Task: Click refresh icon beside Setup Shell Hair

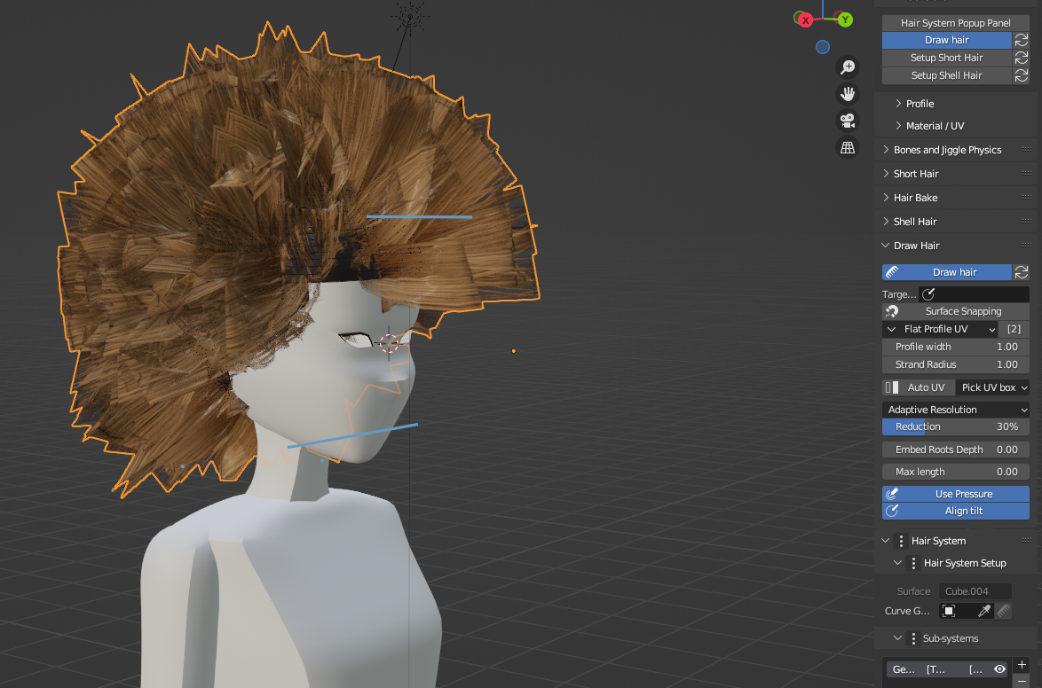Action: click(x=1022, y=75)
